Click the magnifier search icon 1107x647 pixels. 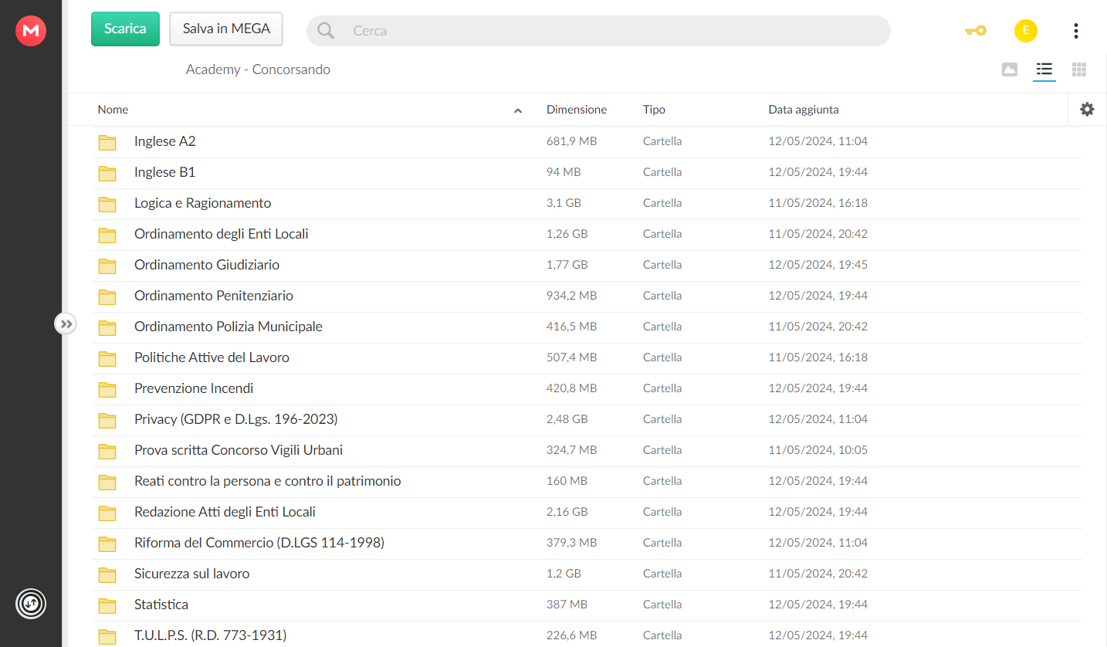[x=327, y=31]
